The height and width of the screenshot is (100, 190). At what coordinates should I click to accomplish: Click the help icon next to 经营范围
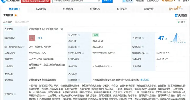[15, 94]
